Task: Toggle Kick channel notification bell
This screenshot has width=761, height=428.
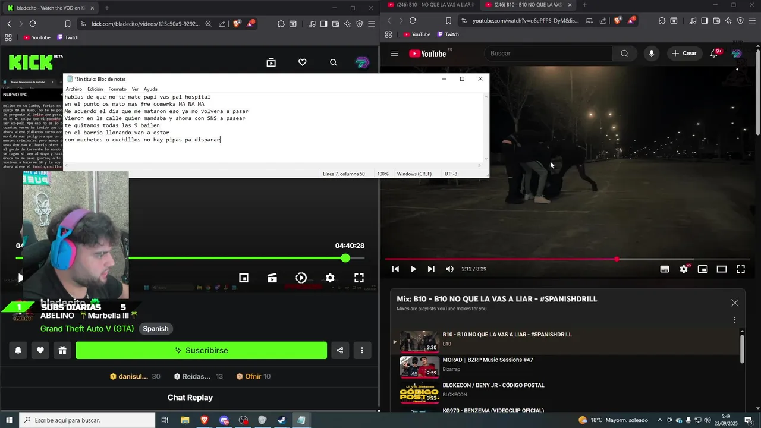Action: [18, 350]
